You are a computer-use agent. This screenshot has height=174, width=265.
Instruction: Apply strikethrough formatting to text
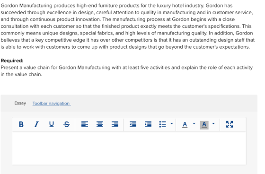67,124
